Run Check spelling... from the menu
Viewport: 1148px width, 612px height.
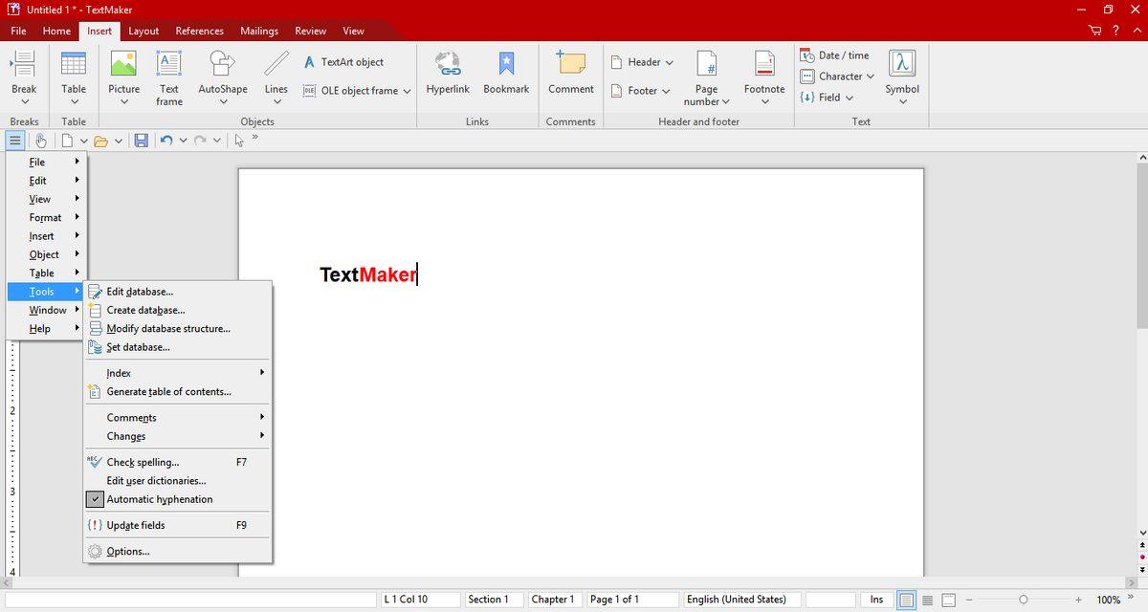[x=178, y=462]
